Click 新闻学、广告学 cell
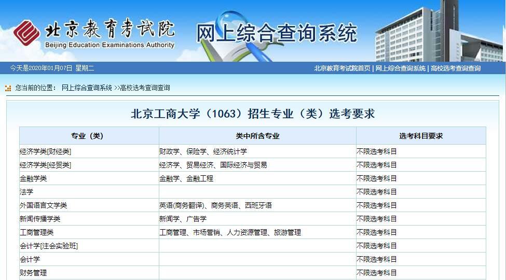 [257, 219]
